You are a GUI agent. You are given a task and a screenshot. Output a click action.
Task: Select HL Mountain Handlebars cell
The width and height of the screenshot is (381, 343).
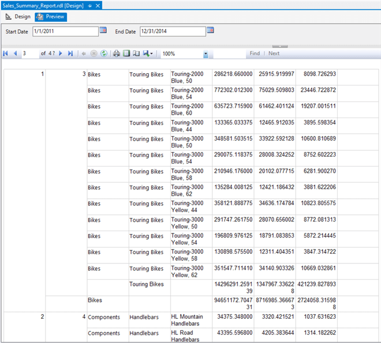191,320
